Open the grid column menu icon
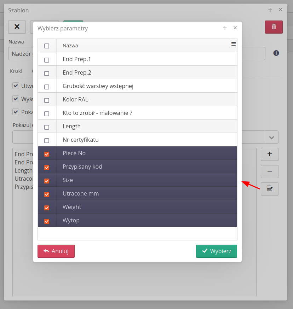The width and height of the screenshot is (293, 309). pyautogui.click(x=233, y=44)
